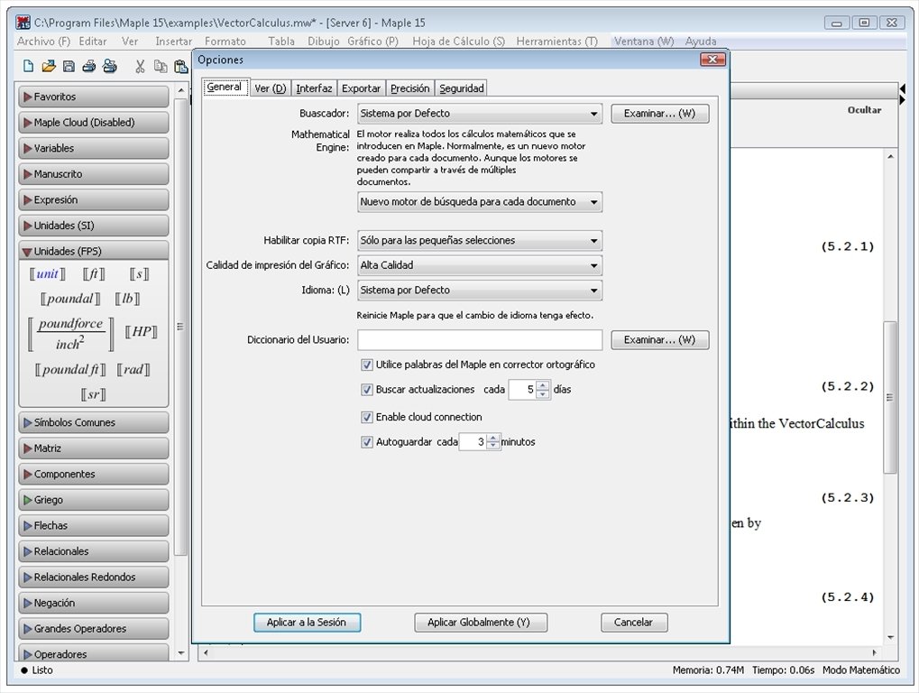Open the Nuevo motor de búsqueda dropdown

click(x=480, y=202)
